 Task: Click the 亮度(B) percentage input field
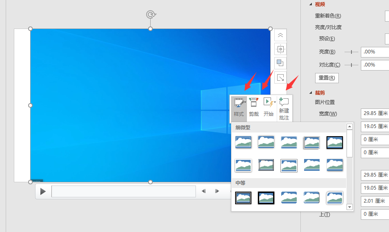coord(375,52)
